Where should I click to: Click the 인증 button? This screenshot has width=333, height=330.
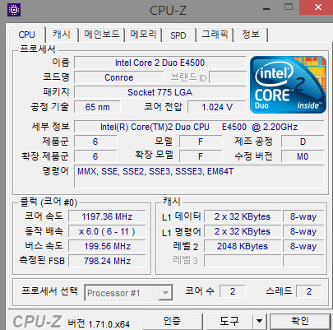(x=172, y=321)
